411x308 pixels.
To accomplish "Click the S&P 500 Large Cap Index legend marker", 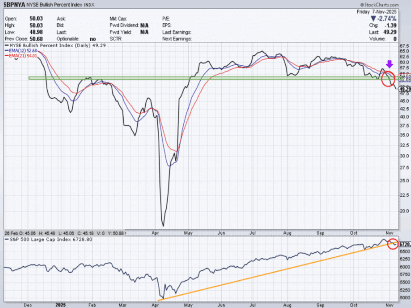I will pos(6,239).
